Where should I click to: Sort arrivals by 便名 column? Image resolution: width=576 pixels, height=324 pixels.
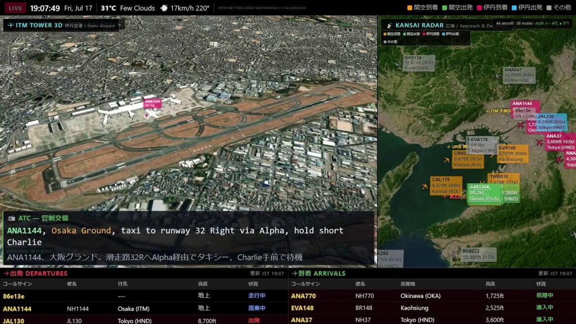click(x=360, y=284)
